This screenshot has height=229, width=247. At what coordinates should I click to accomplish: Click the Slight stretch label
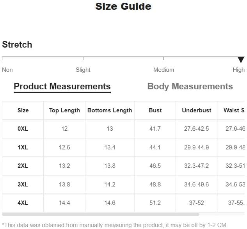83,70
